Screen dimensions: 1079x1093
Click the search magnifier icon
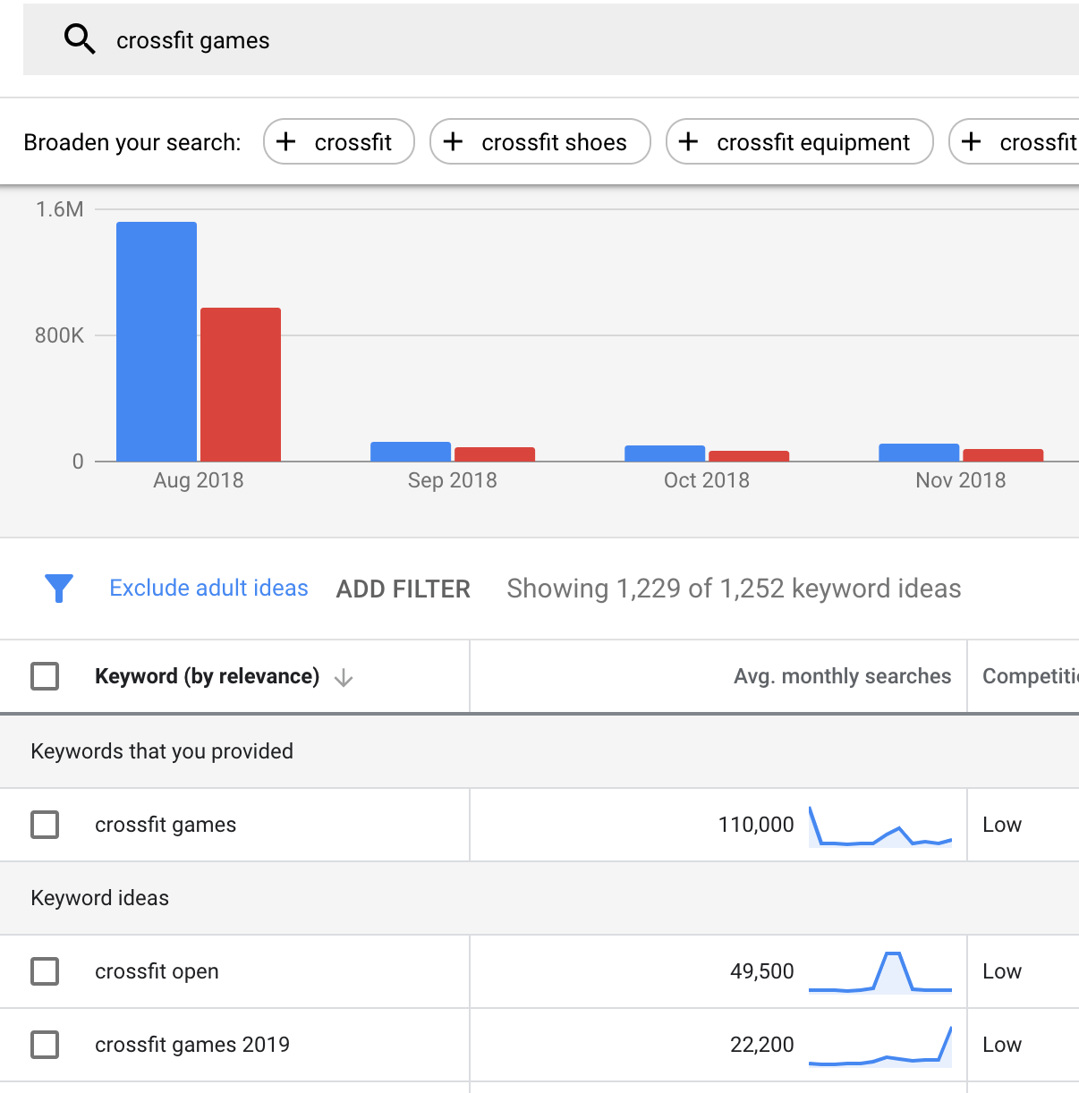(x=80, y=39)
